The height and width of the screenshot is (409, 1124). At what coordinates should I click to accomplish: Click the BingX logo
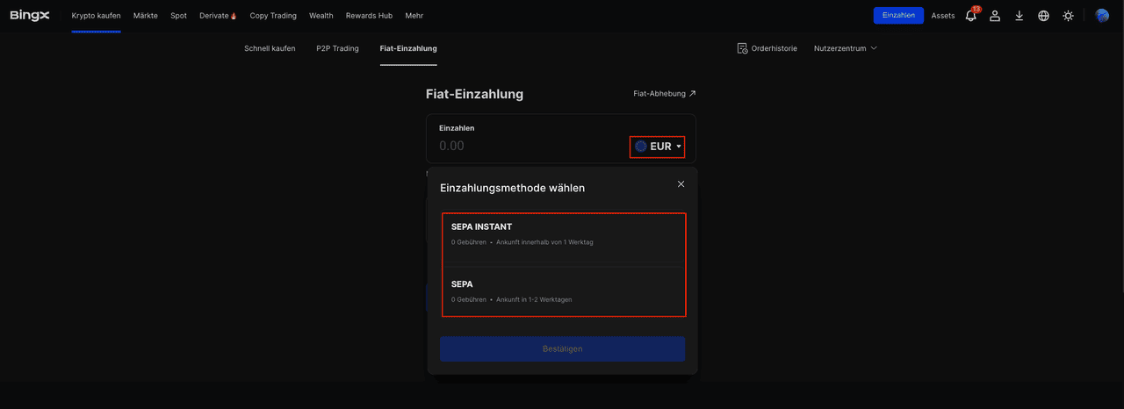click(x=28, y=15)
